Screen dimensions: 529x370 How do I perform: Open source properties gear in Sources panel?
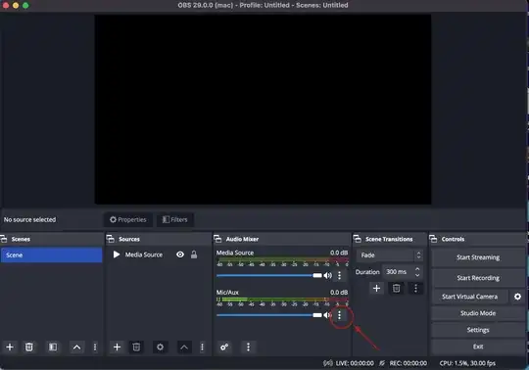point(160,347)
